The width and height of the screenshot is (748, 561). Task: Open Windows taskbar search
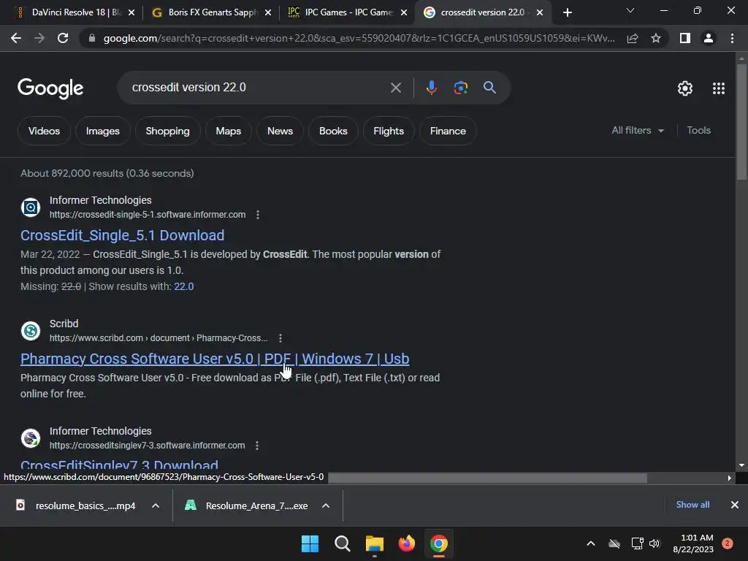(342, 543)
